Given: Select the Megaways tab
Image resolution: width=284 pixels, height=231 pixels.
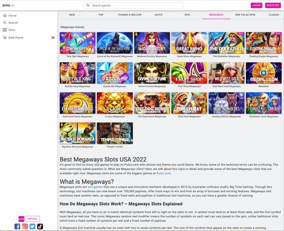Looking at the screenshot, I should click(x=216, y=15).
